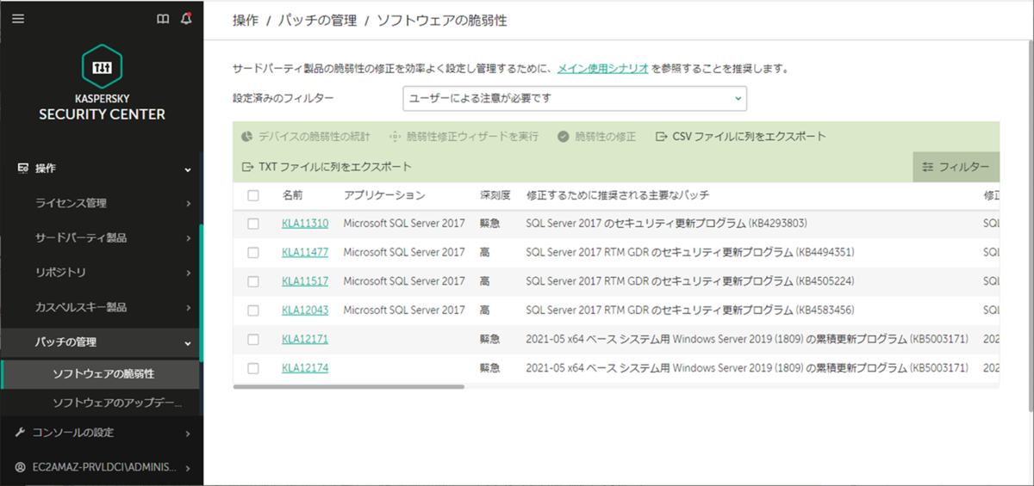The image size is (1034, 486).
Task: Click the フィルター button
Action: click(x=956, y=167)
